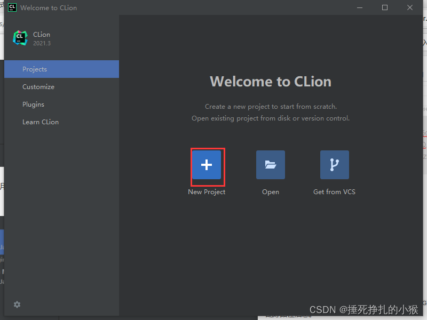Minimize the Welcome to CLion window
The height and width of the screenshot is (320, 427).
[x=360, y=7]
